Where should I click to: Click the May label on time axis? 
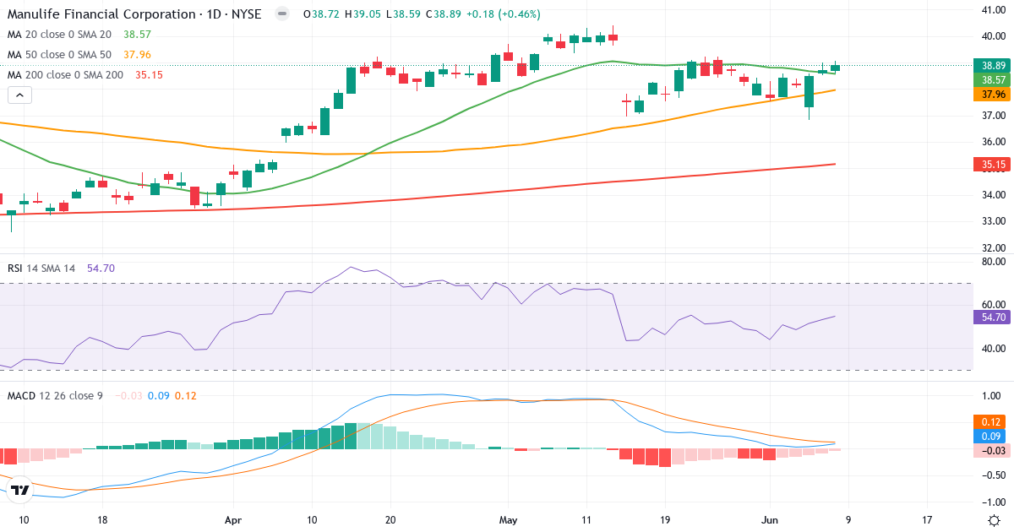pyautogui.click(x=508, y=520)
